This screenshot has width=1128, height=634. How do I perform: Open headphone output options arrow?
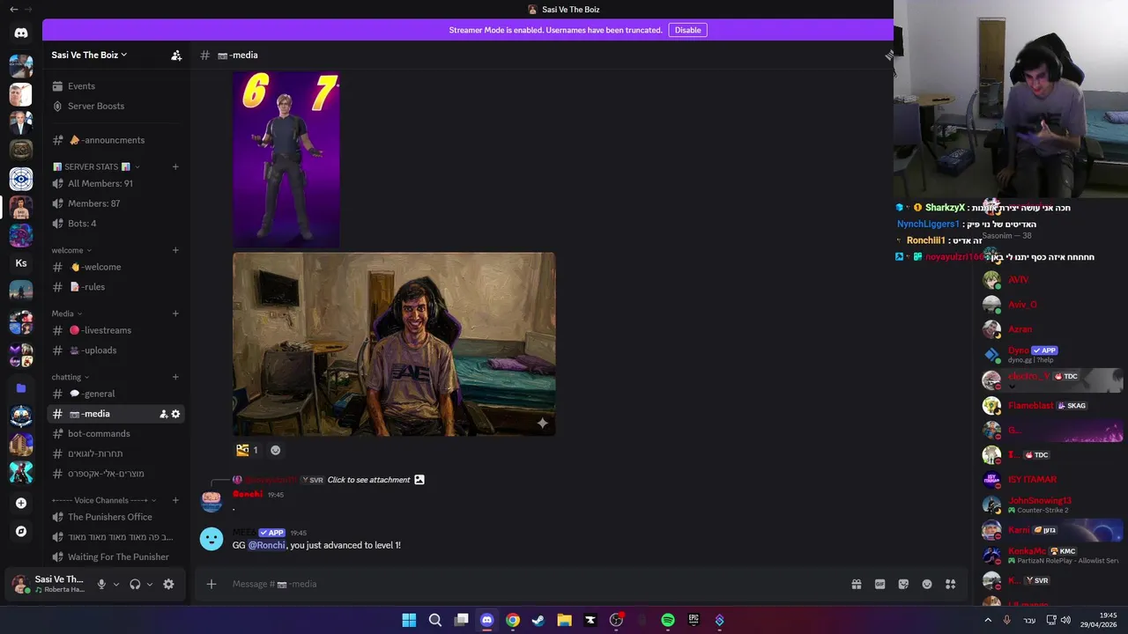click(x=149, y=584)
